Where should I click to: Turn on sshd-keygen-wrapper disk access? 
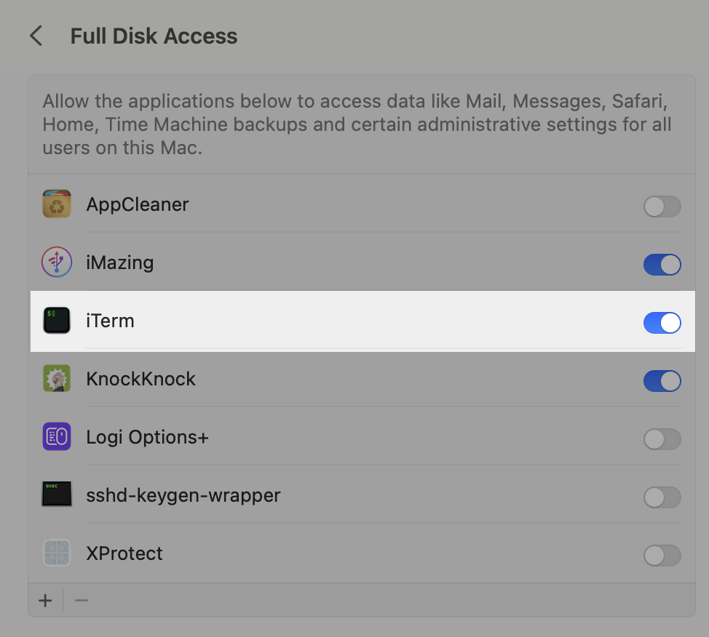tap(662, 497)
